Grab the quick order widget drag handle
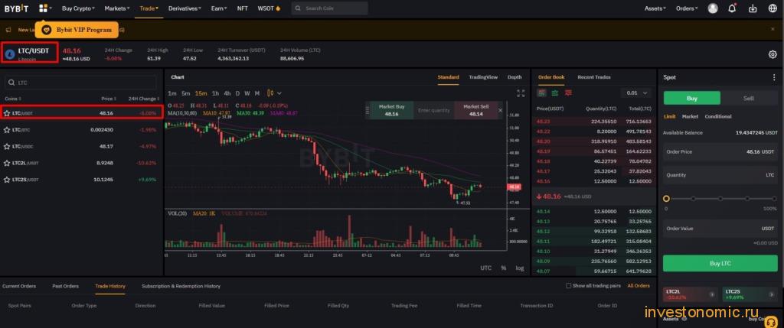The height and width of the screenshot is (328, 784). 367,110
